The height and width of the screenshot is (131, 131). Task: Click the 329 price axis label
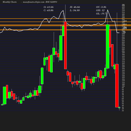pyautogui.click(x=123, y=7)
